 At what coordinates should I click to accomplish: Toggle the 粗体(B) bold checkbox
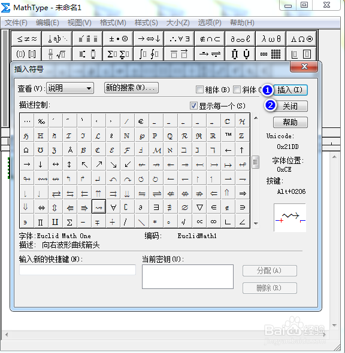199,90
